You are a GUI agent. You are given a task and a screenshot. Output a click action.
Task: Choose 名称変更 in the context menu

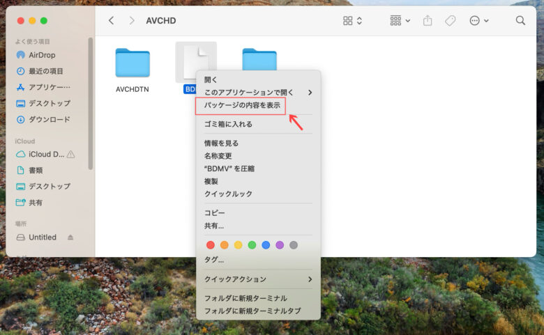point(218,156)
